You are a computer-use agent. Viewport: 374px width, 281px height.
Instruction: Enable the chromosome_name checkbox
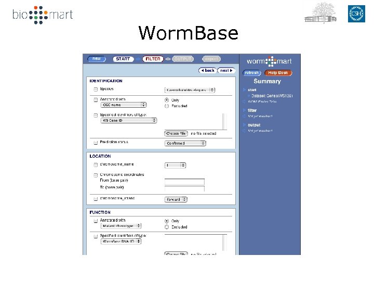[x=96, y=164]
